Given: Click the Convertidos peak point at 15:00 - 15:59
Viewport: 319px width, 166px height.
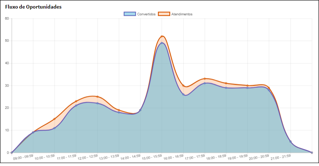Looking at the screenshot, I should click(x=162, y=43).
